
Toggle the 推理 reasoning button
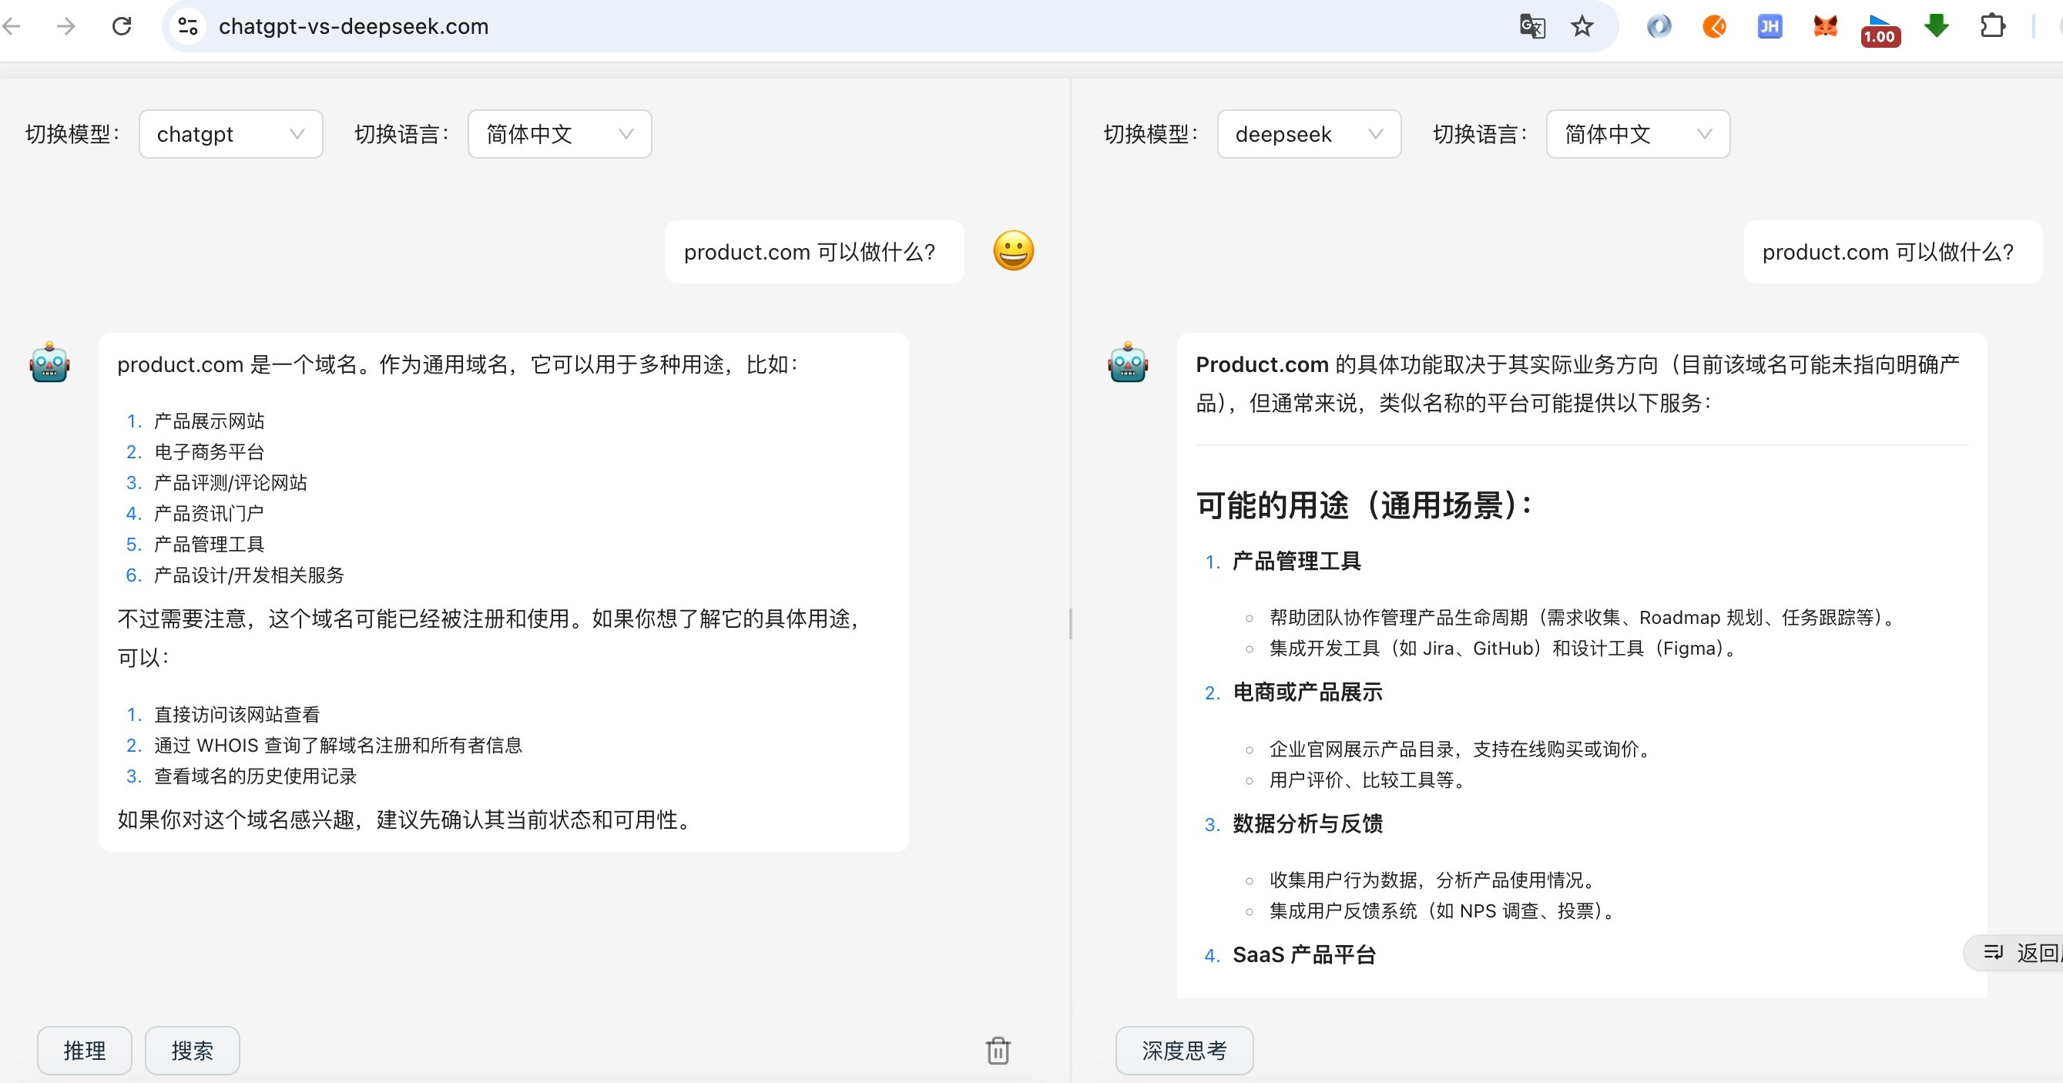coord(85,1050)
